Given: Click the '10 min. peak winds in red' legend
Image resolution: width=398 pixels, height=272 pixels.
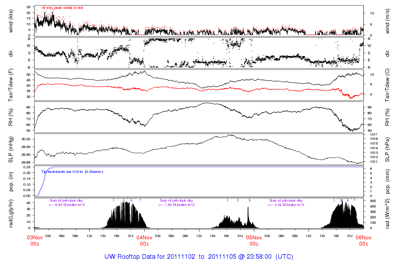Looking at the screenshot, I should (x=62, y=8).
